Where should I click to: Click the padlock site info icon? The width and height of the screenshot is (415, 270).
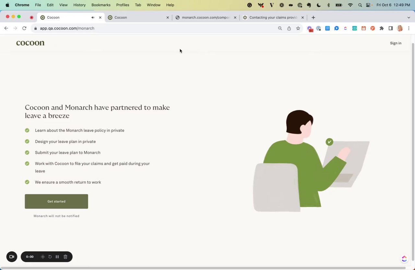[36, 28]
